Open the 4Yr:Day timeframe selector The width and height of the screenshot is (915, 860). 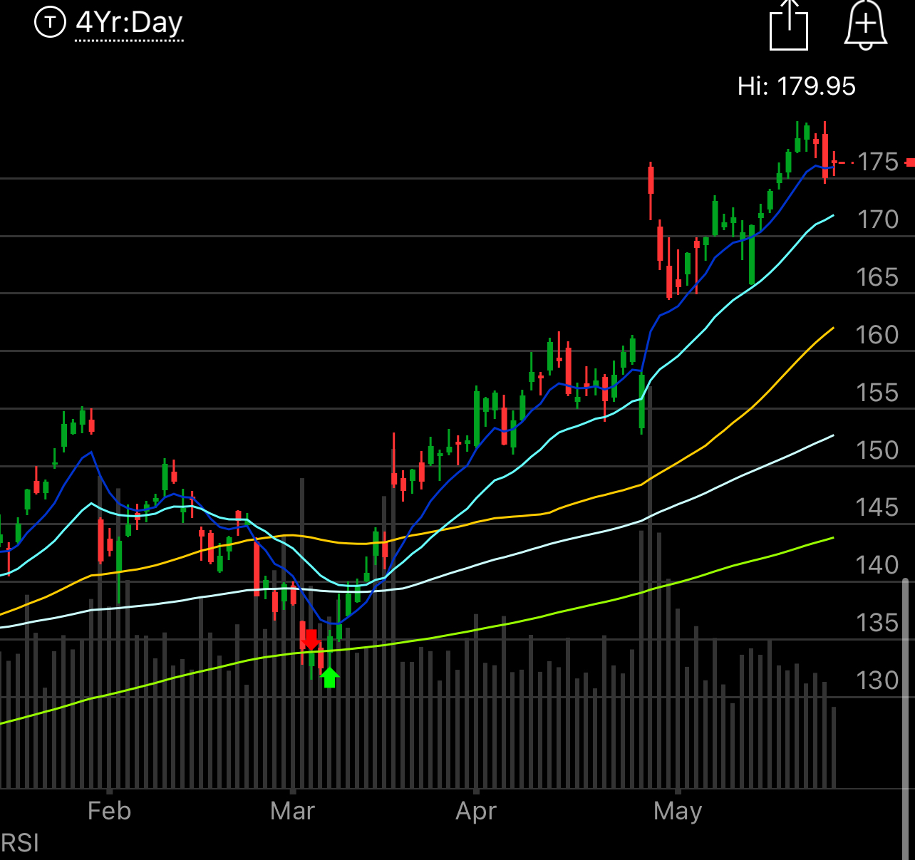point(129,24)
